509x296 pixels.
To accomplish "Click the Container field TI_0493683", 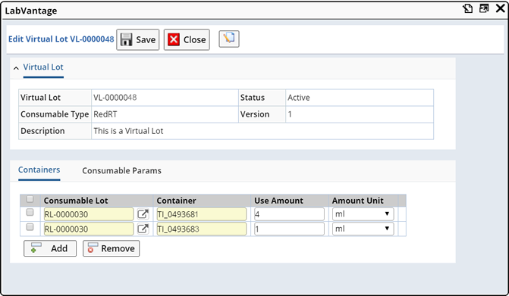I will [202, 229].
